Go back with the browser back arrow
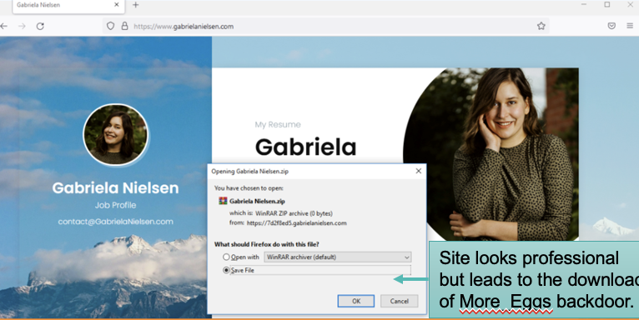Viewport: 639px width, 320px height. click(3, 26)
